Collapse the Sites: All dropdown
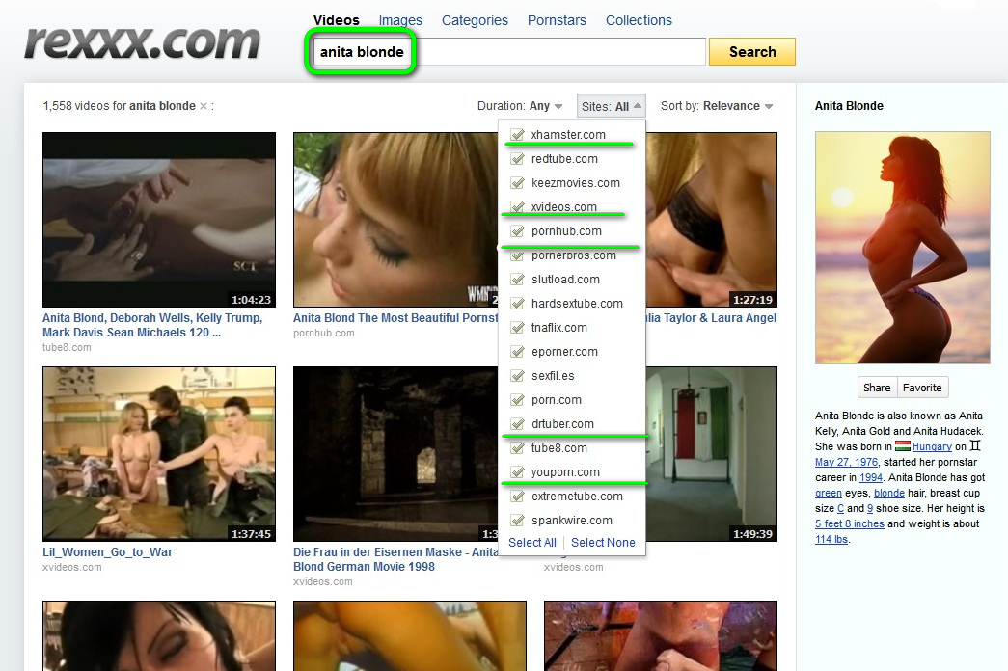 coord(611,106)
